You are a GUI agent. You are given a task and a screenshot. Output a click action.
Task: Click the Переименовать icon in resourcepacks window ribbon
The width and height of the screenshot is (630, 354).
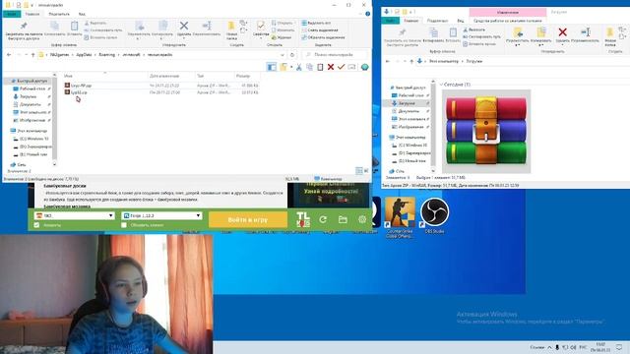[207, 27]
